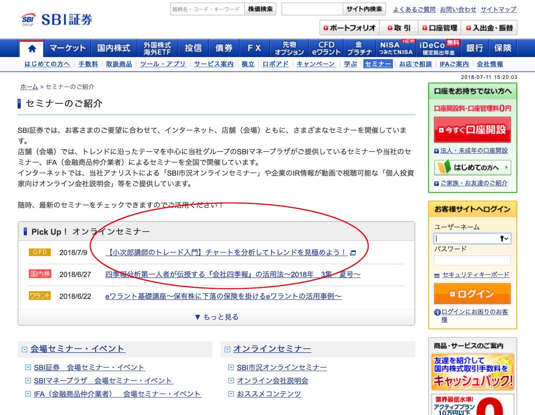Image resolution: width=535 pixels, height=415 pixels.
Task: Focus the ユーザーネーム input field
Action: pyautogui.click(x=472, y=239)
